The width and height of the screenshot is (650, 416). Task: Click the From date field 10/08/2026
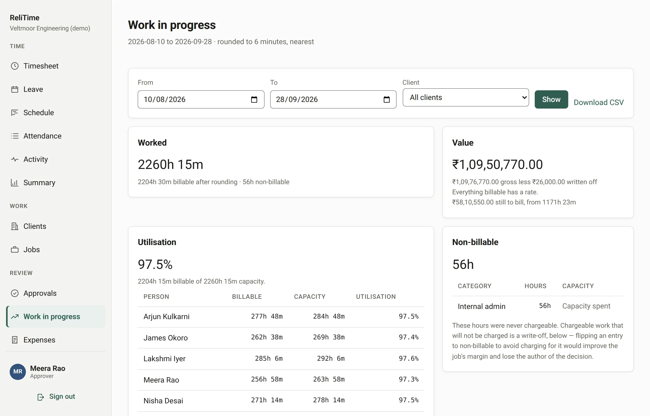tap(201, 99)
